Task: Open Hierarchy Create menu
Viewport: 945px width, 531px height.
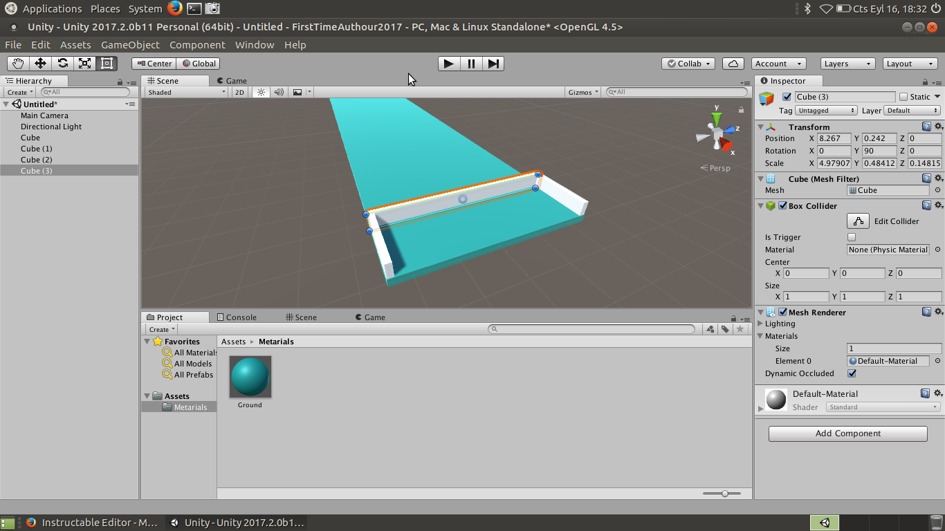Action: pos(19,92)
